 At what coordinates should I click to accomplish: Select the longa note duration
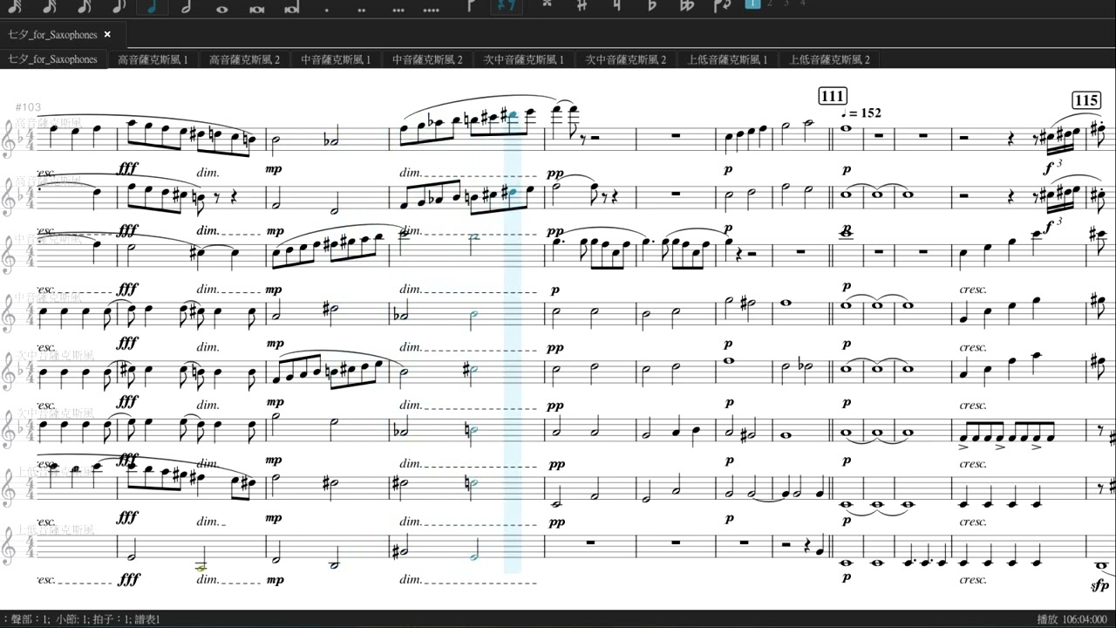[291, 7]
